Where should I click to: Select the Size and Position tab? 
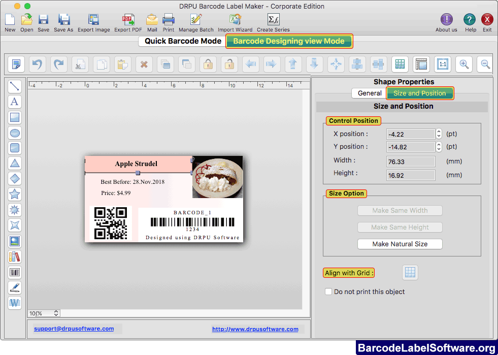[419, 93]
